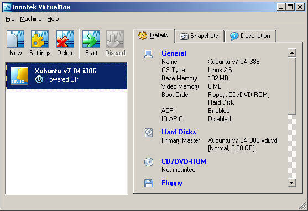Click the Boot Order label
Screen dimensions: 308x211
[176, 95]
